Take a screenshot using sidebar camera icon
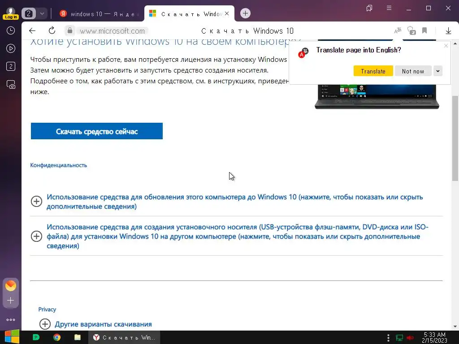The height and width of the screenshot is (344, 459). [x=11, y=85]
